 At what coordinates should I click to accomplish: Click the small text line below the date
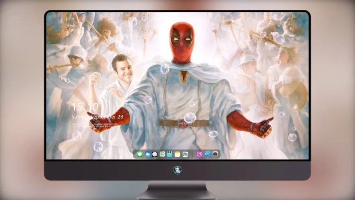[x=96, y=125]
